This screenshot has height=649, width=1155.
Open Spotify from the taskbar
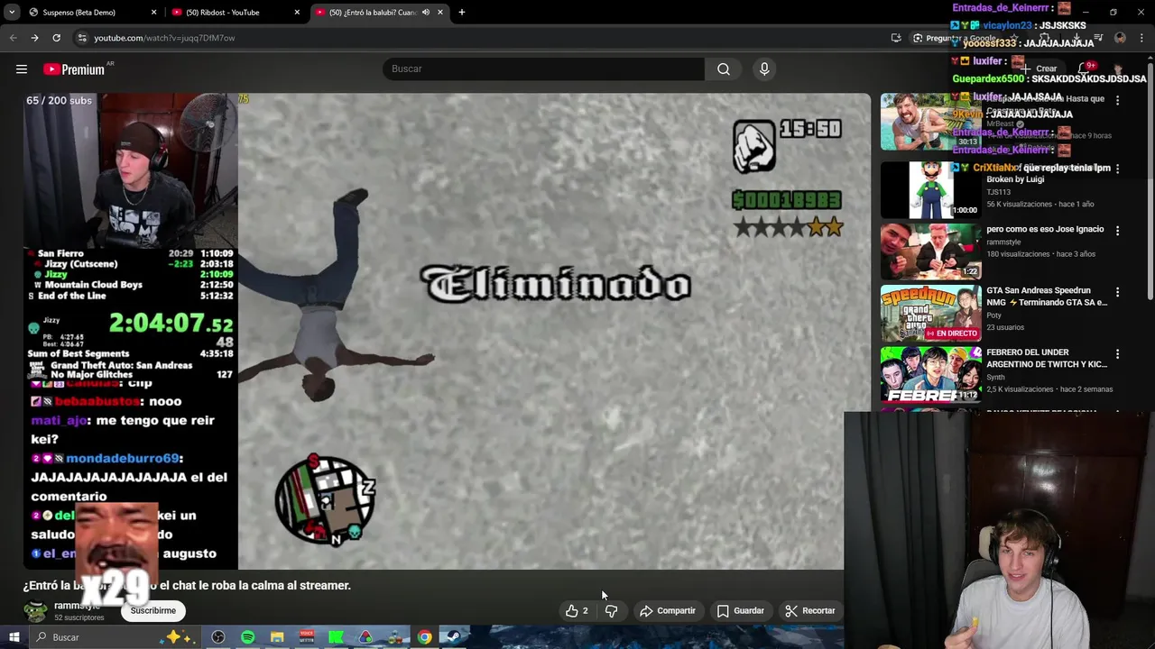pyautogui.click(x=248, y=637)
